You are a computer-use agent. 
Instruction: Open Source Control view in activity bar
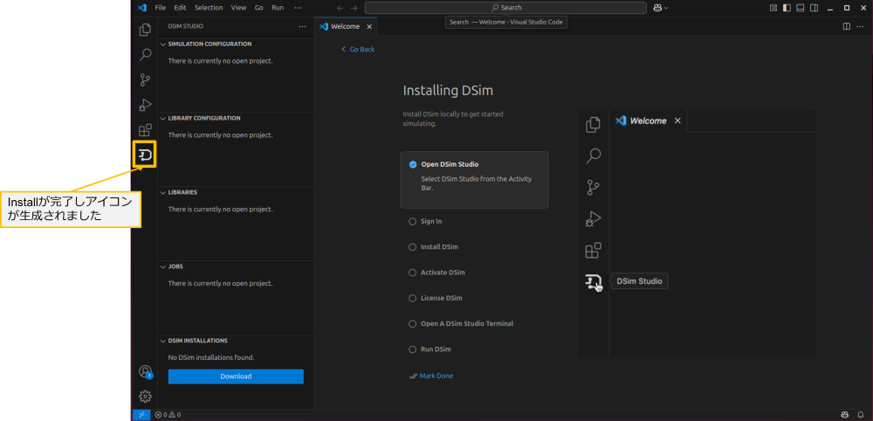click(x=145, y=79)
